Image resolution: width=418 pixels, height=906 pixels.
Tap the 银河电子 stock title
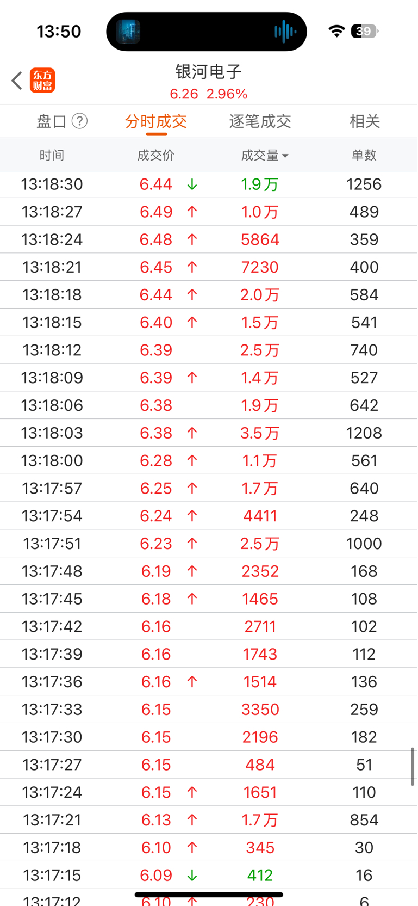coord(209,71)
